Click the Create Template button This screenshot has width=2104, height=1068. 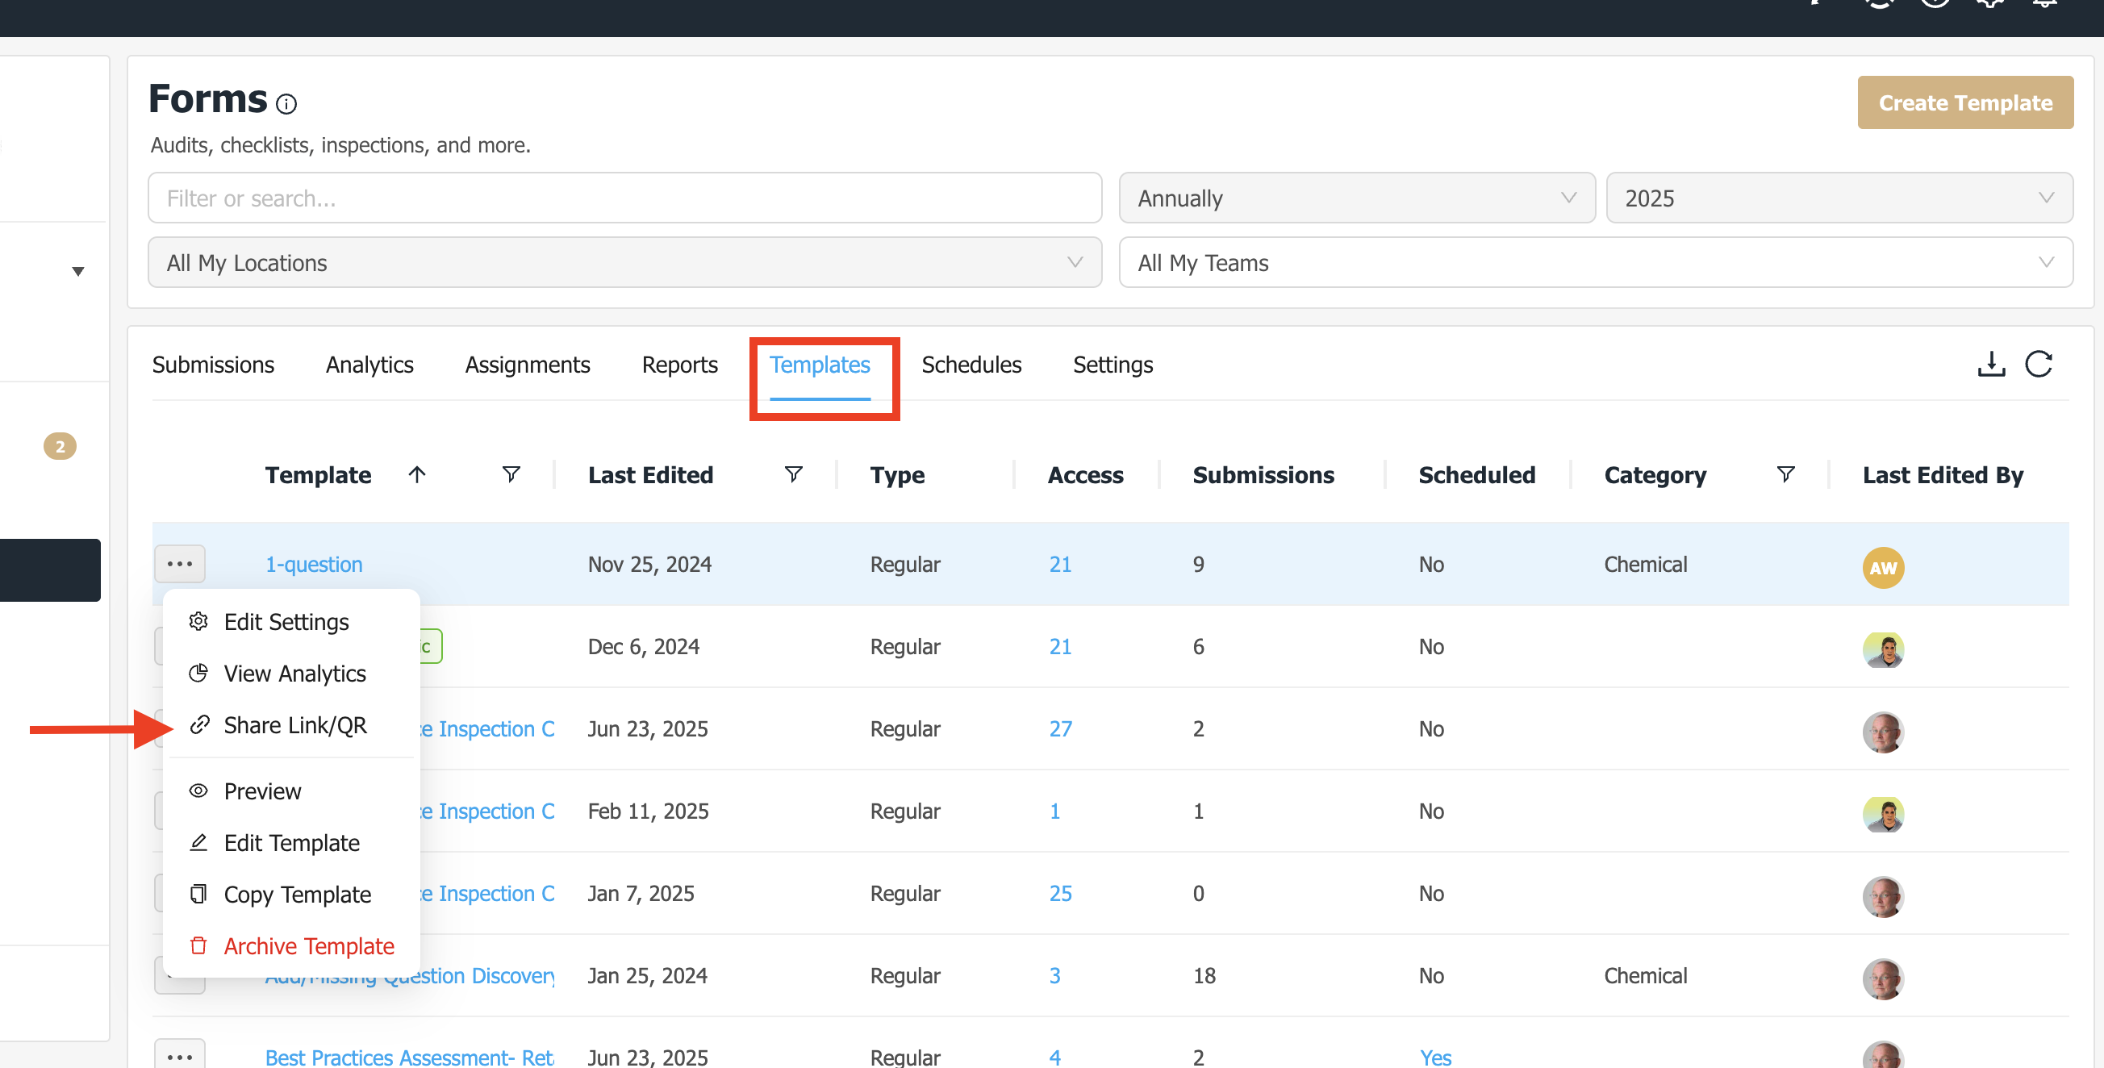(x=1964, y=103)
